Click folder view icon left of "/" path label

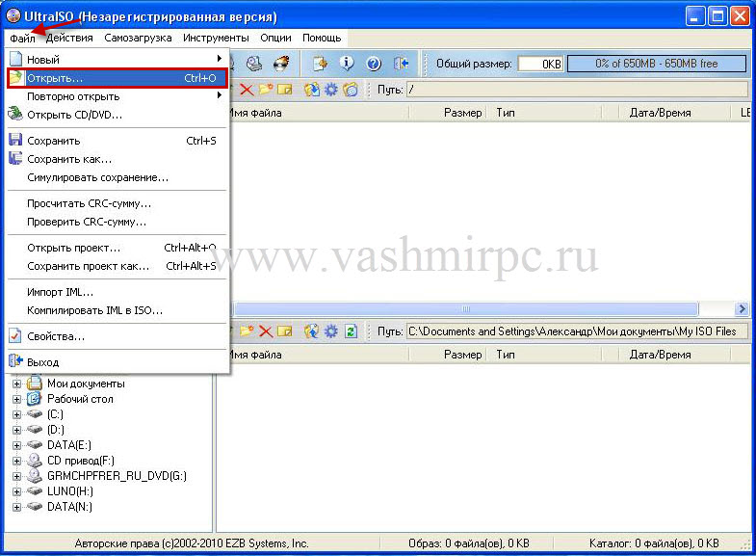coord(351,90)
